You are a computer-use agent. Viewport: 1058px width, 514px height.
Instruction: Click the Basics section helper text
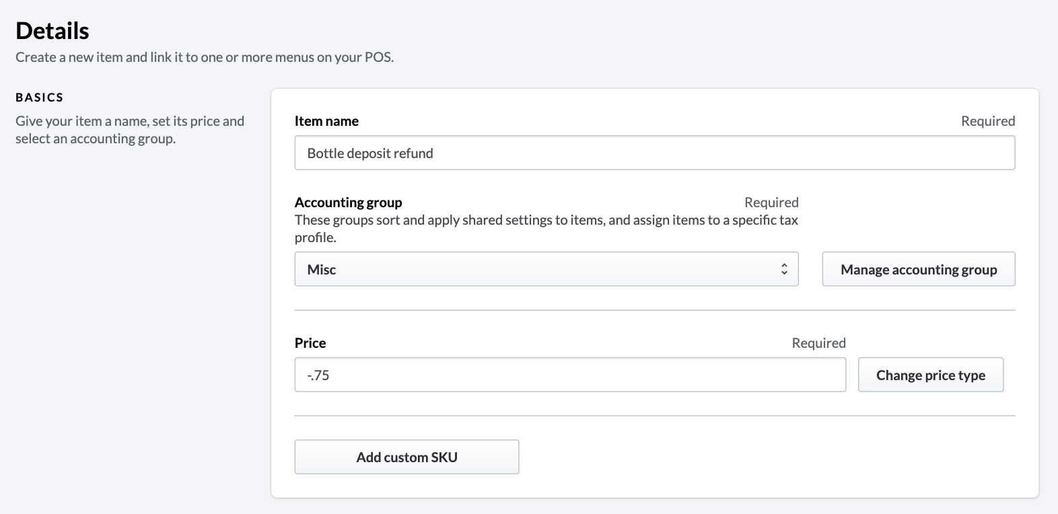pos(130,130)
